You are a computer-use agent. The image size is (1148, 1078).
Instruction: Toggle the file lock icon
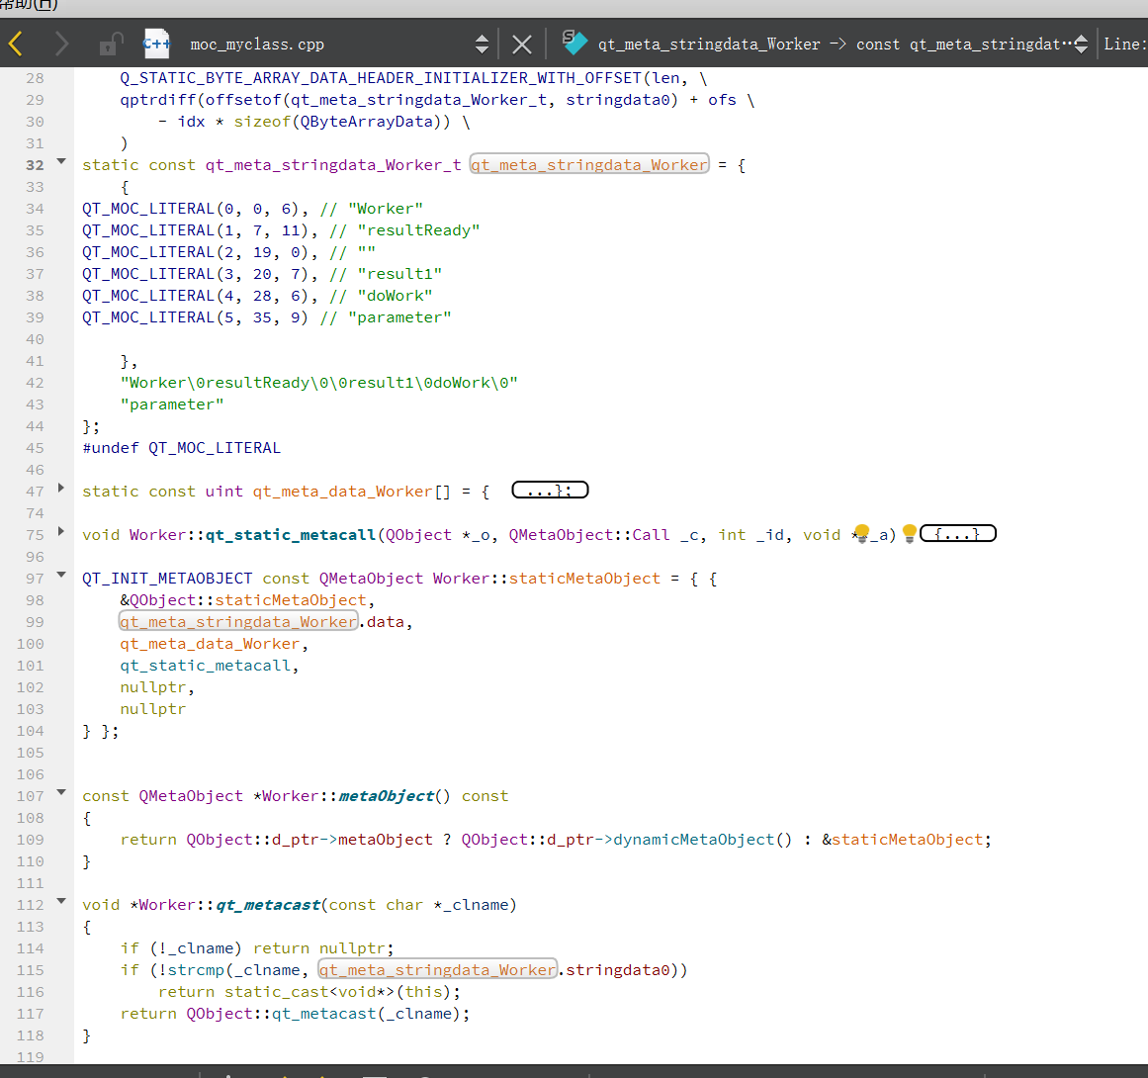[x=110, y=44]
